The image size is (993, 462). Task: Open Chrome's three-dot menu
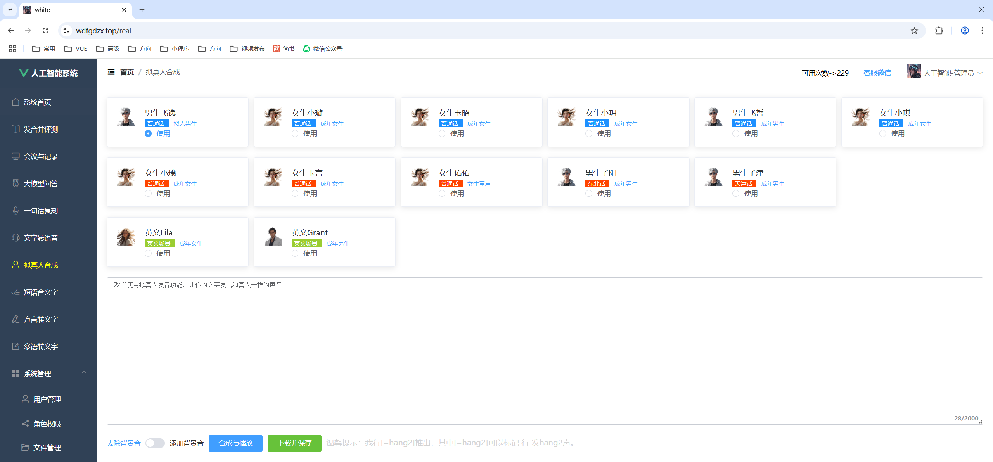982,31
